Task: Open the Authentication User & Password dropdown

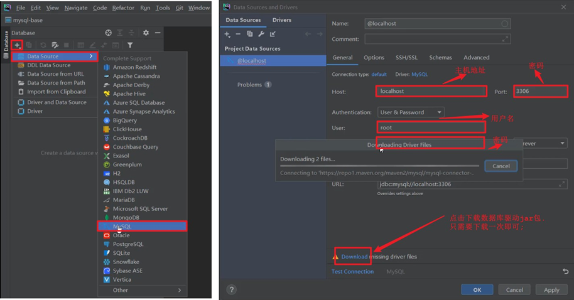Action: [x=411, y=112]
